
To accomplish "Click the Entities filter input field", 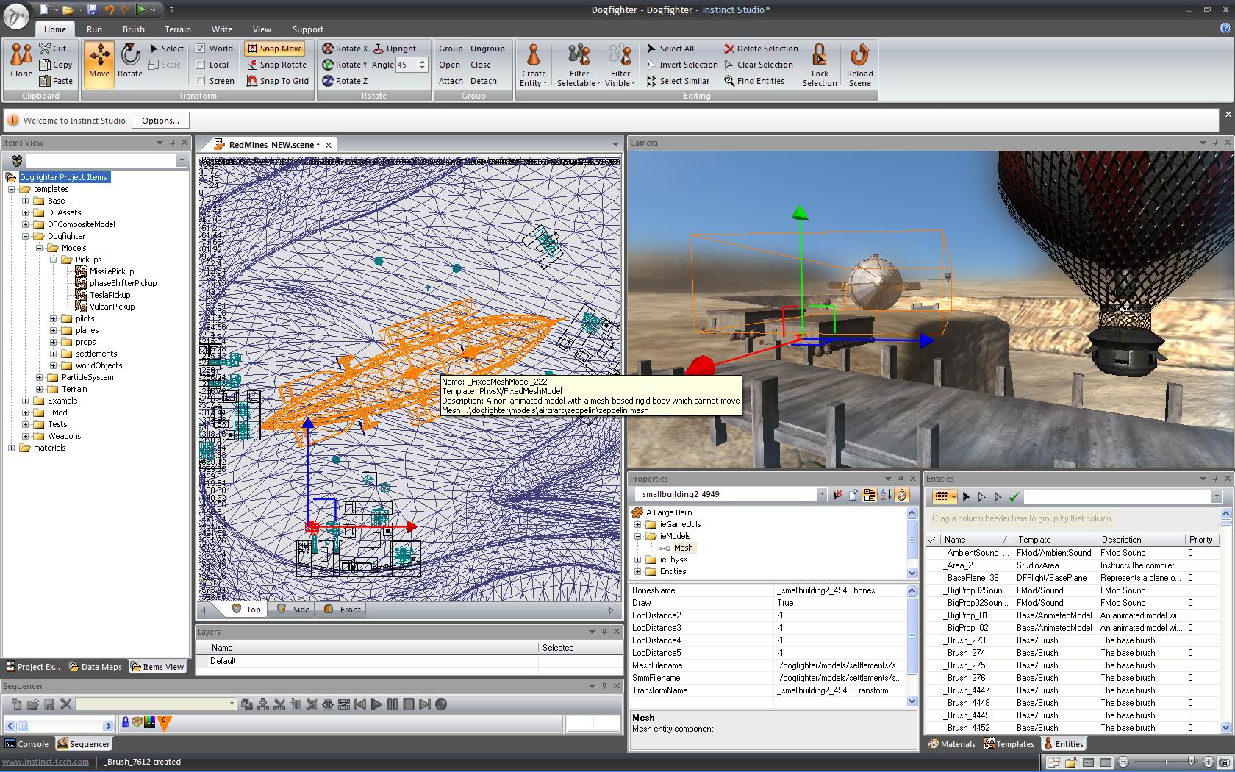I will pyautogui.click(x=1117, y=497).
